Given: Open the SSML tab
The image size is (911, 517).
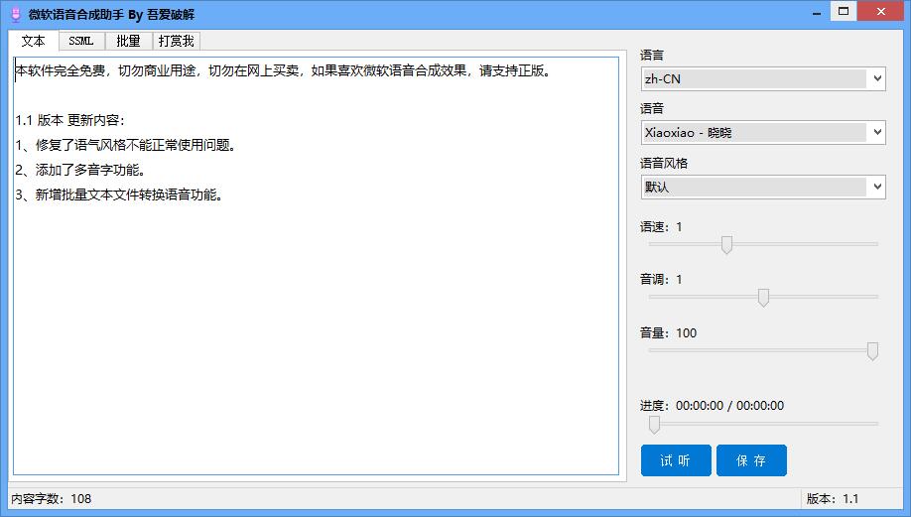Looking at the screenshot, I should pos(80,41).
